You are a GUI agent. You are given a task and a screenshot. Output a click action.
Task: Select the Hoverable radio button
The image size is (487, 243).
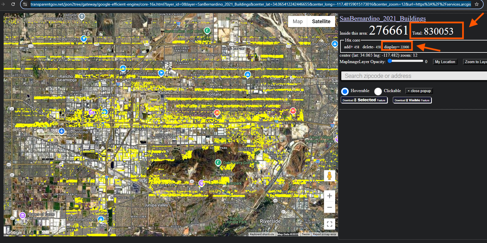pos(345,91)
